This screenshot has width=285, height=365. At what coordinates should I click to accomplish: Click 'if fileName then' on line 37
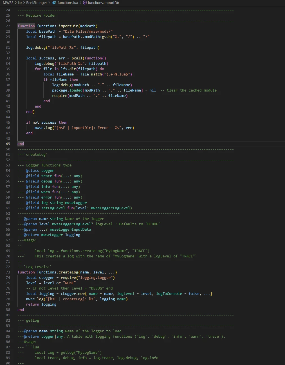(x=61, y=80)
